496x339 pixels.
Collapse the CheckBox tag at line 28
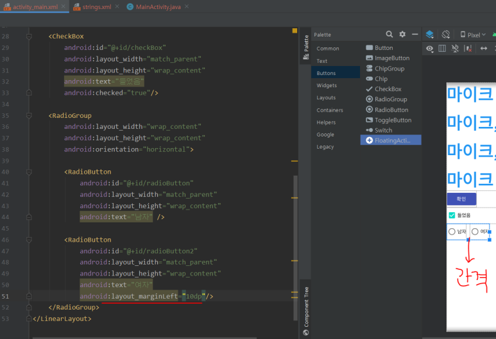29,37
